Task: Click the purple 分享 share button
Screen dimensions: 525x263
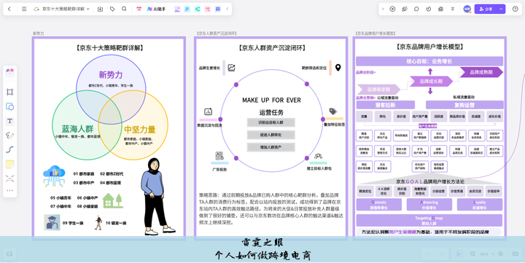Action: 486,9
